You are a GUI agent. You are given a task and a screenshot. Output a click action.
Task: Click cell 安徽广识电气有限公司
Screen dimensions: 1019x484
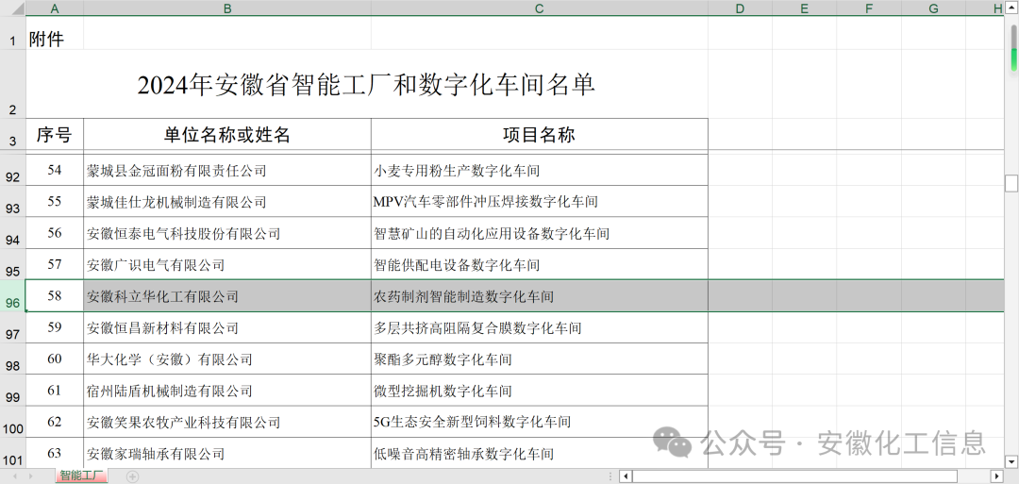(x=227, y=264)
